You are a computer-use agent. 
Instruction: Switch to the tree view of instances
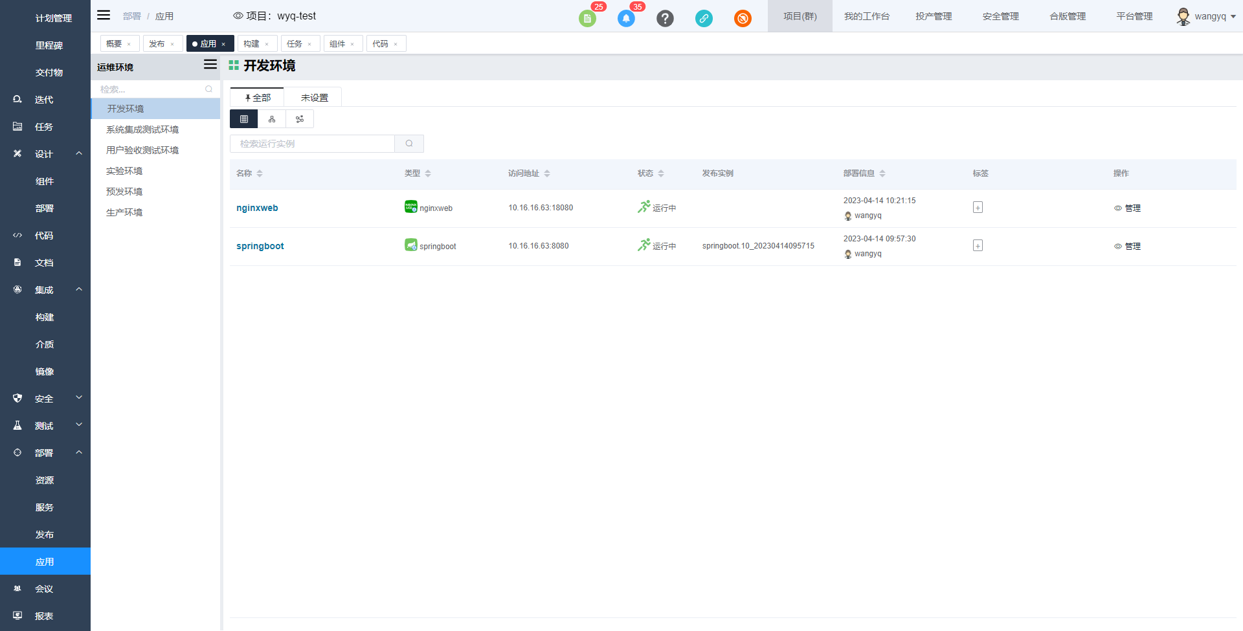tap(271, 118)
